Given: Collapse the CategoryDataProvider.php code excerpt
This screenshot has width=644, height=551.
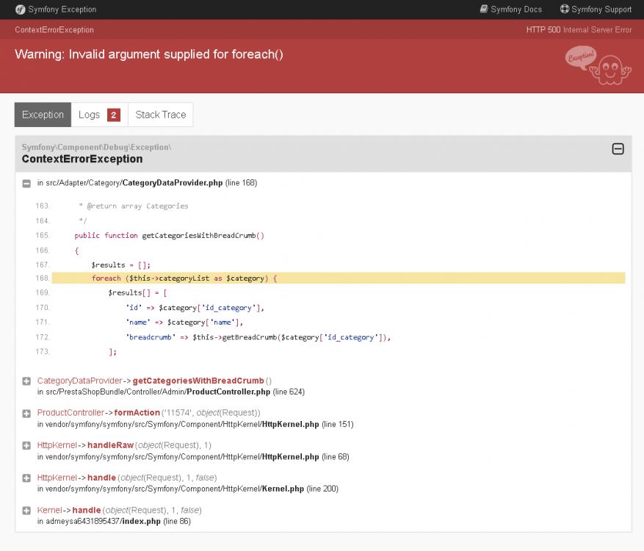Looking at the screenshot, I should click(26, 182).
